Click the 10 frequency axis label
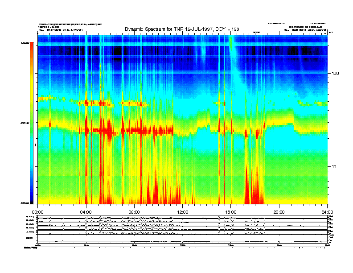The width and height of the screenshot is (353, 273). pyautogui.click(x=334, y=167)
